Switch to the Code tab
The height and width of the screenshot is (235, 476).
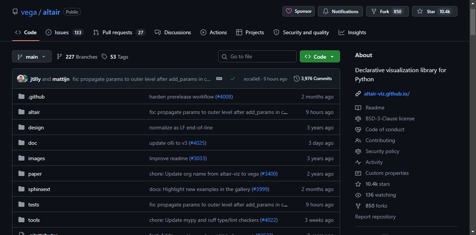tap(26, 32)
